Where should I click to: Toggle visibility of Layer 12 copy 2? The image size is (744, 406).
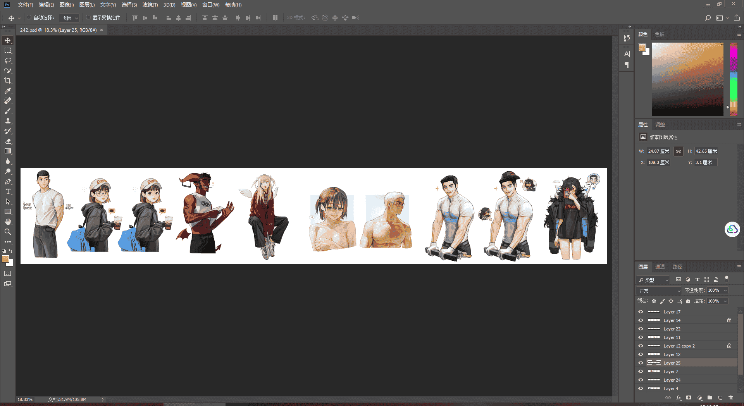pyautogui.click(x=641, y=346)
